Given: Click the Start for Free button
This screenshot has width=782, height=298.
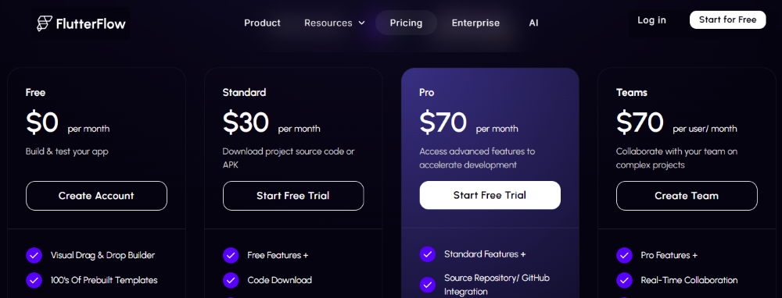Looking at the screenshot, I should [x=727, y=20].
